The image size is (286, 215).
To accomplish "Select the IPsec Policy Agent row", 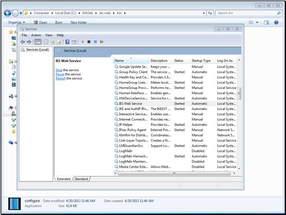I will [x=175, y=130].
